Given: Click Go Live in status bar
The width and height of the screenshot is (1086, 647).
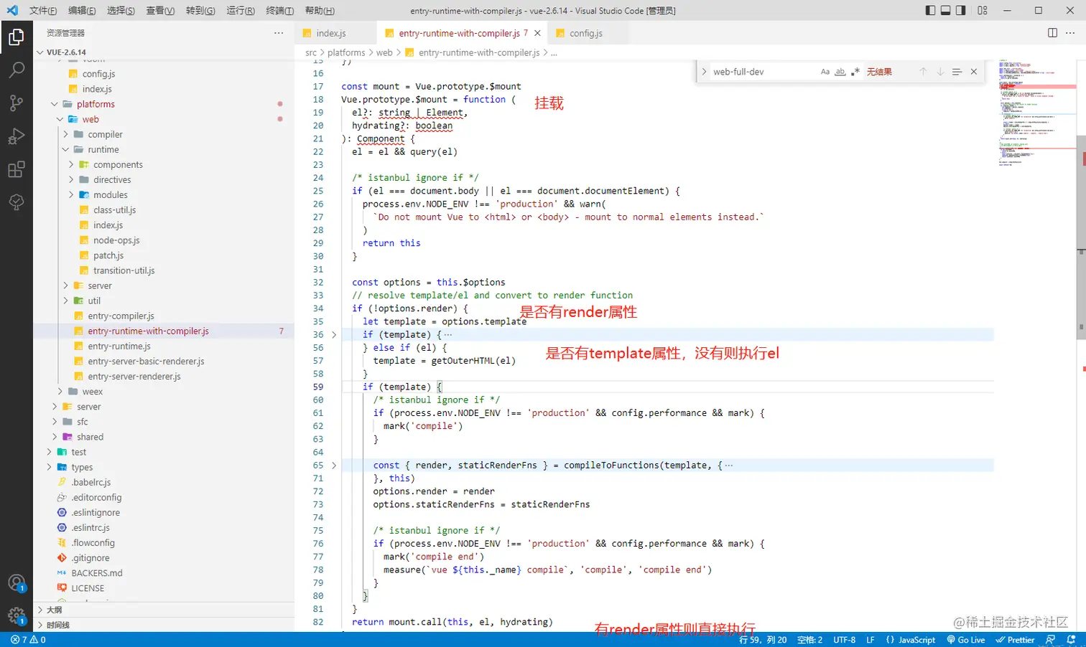Looking at the screenshot, I should coord(966,640).
